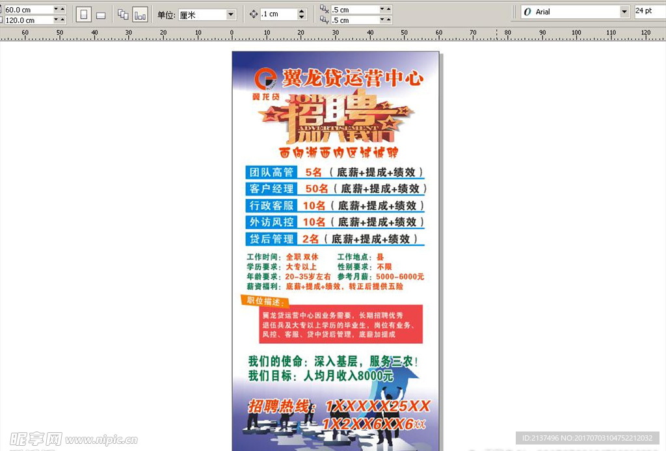Select the 大专以上 education requirement text
The height and width of the screenshot is (451, 666).
[x=301, y=266]
